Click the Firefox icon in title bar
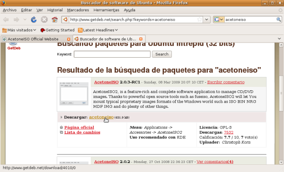 [x=3, y=3]
